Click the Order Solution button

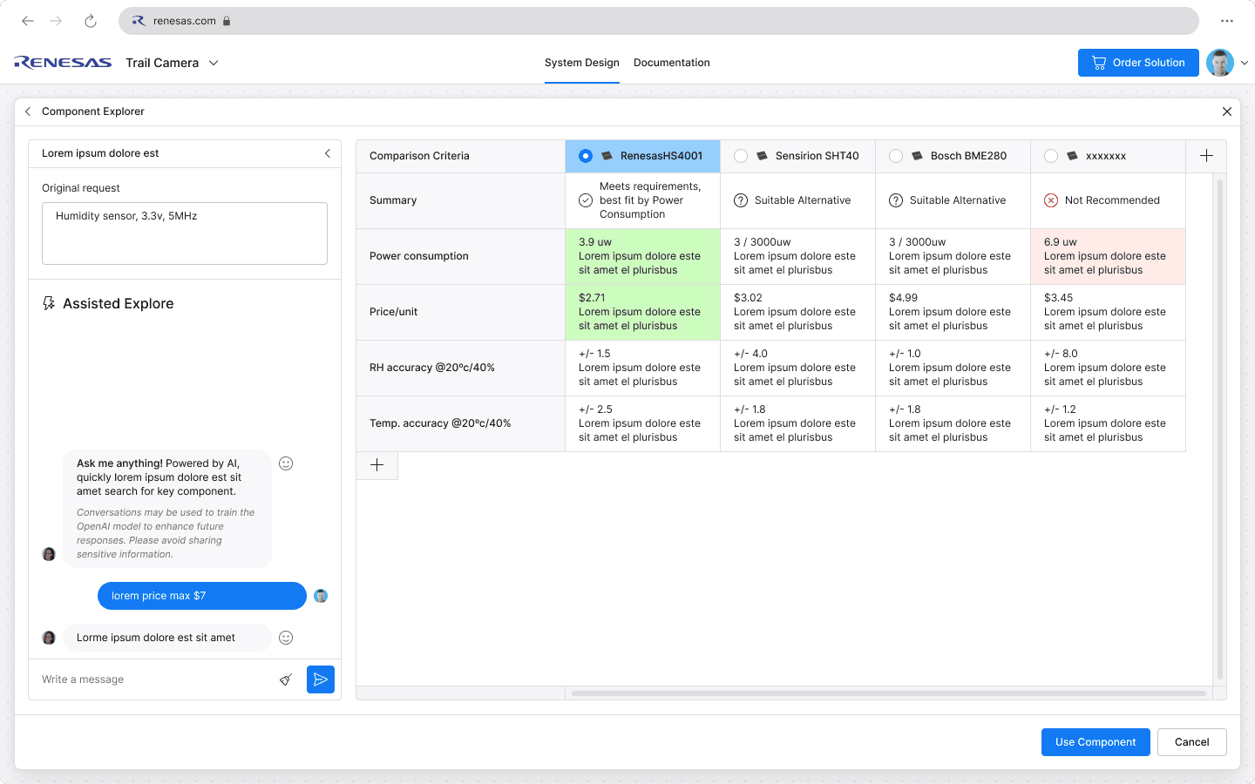coord(1138,63)
